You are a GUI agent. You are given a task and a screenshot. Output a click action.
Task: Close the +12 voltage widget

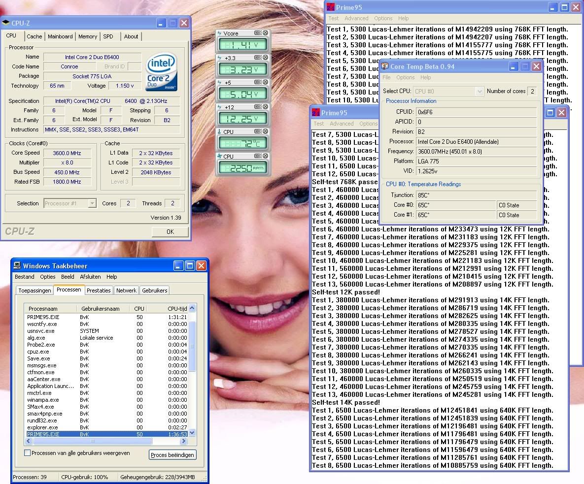pyautogui.click(x=265, y=107)
